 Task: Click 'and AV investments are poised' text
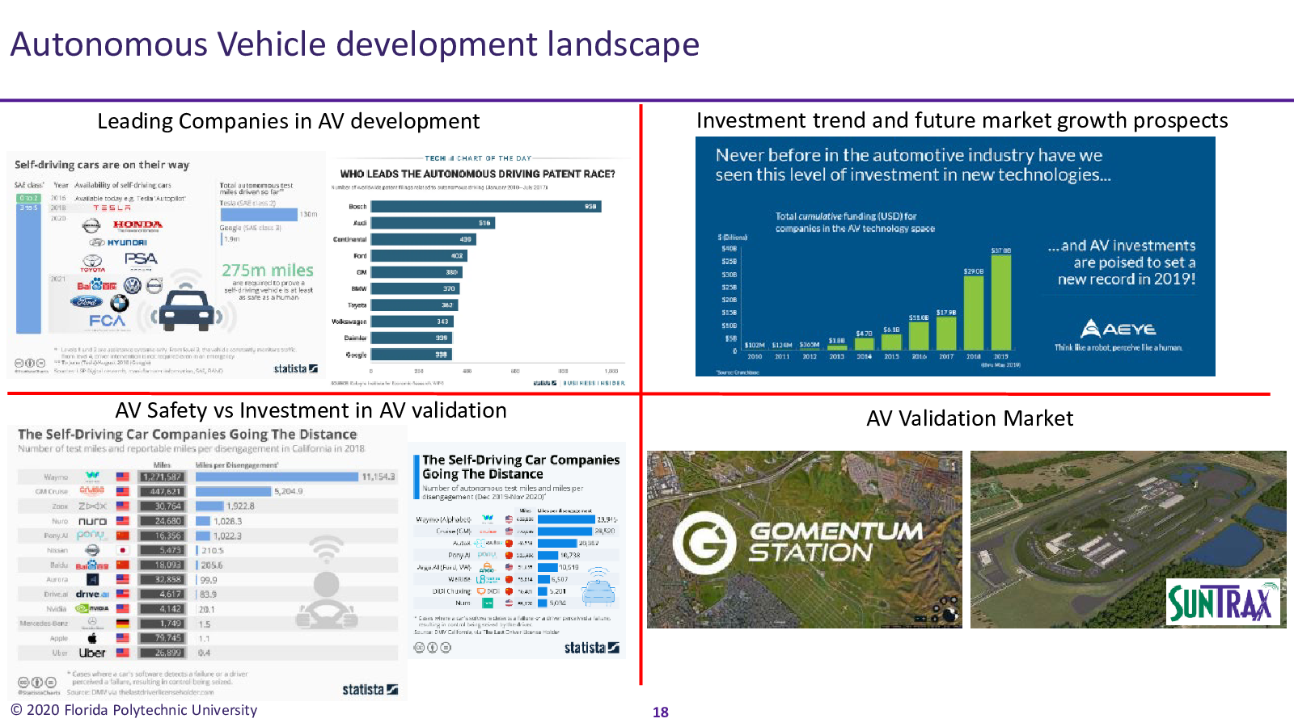coord(1123,263)
